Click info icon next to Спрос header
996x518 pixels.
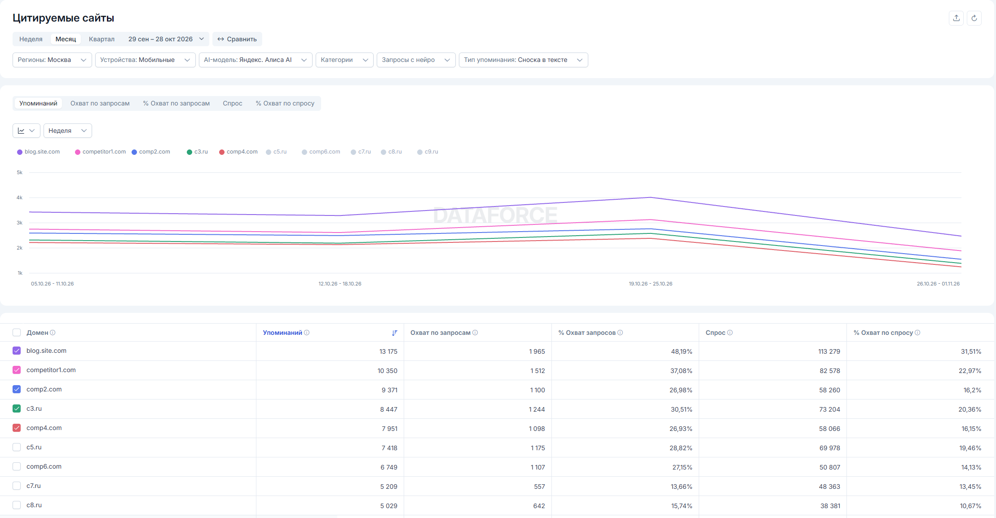(x=730, y=333)
